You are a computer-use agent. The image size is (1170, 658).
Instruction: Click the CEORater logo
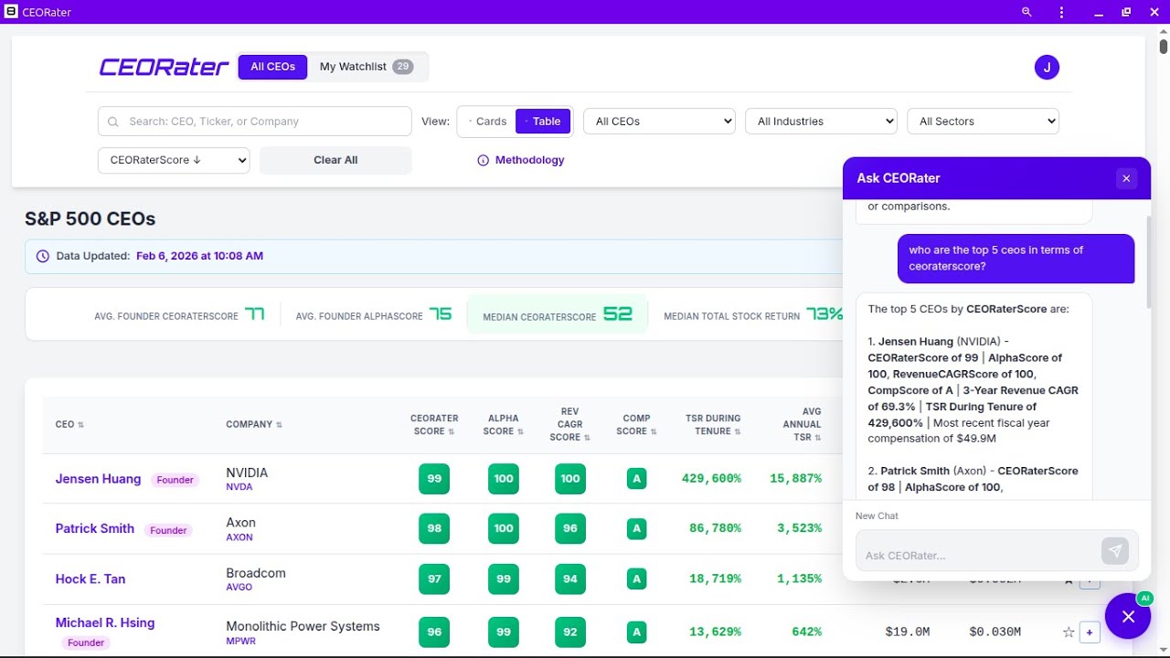[164, 67]
